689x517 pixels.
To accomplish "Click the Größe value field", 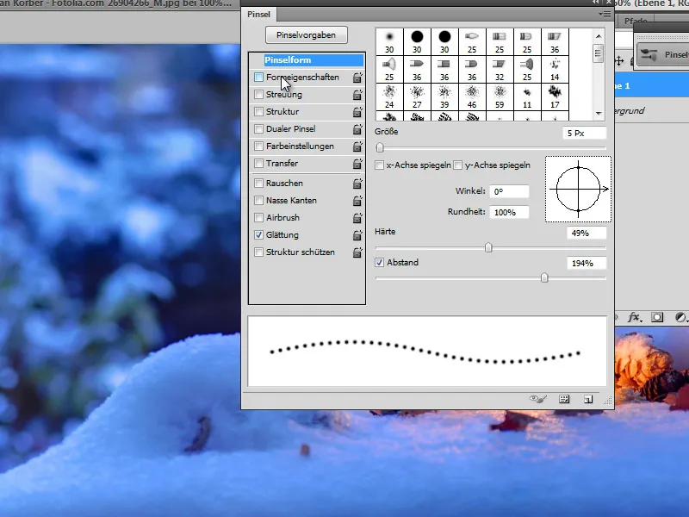I will pos(585,134).
